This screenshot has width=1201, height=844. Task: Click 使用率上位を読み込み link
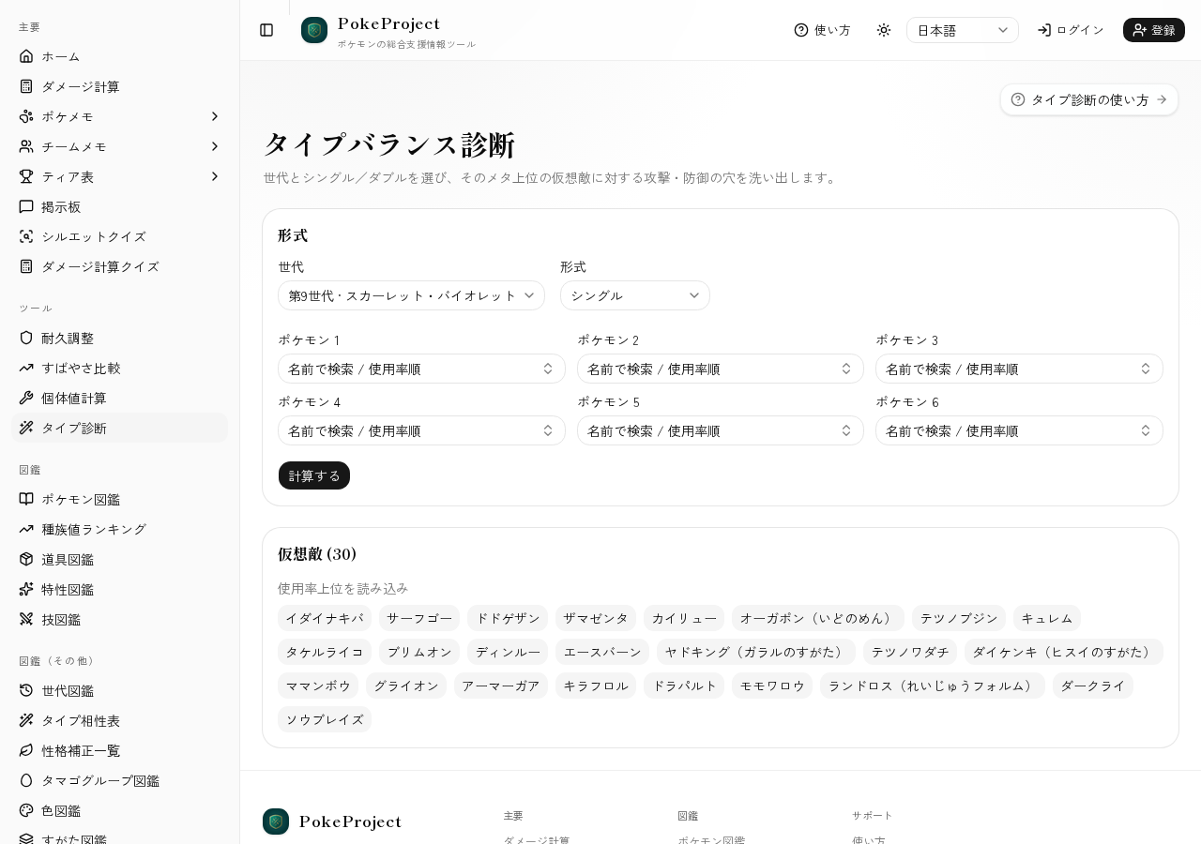[343, 588]
